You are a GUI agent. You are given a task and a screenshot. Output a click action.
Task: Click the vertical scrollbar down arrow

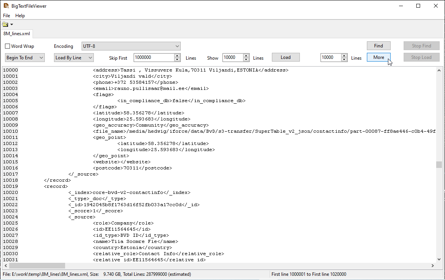[x=439, y=260]
